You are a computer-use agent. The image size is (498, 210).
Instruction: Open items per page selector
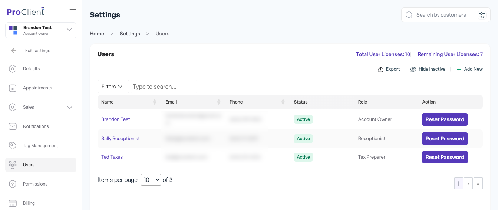[151, 180]
